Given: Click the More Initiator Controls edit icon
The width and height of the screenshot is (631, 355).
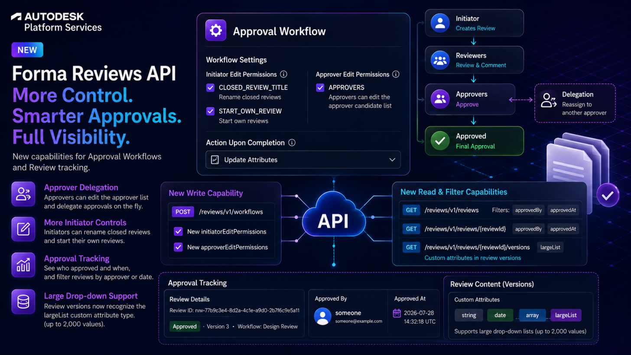Looking at the screenshot, I should pyautogui.click(x=23, y=229).
